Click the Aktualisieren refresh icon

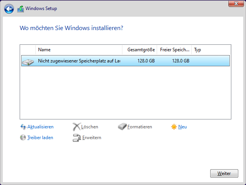tap(23, 127)
